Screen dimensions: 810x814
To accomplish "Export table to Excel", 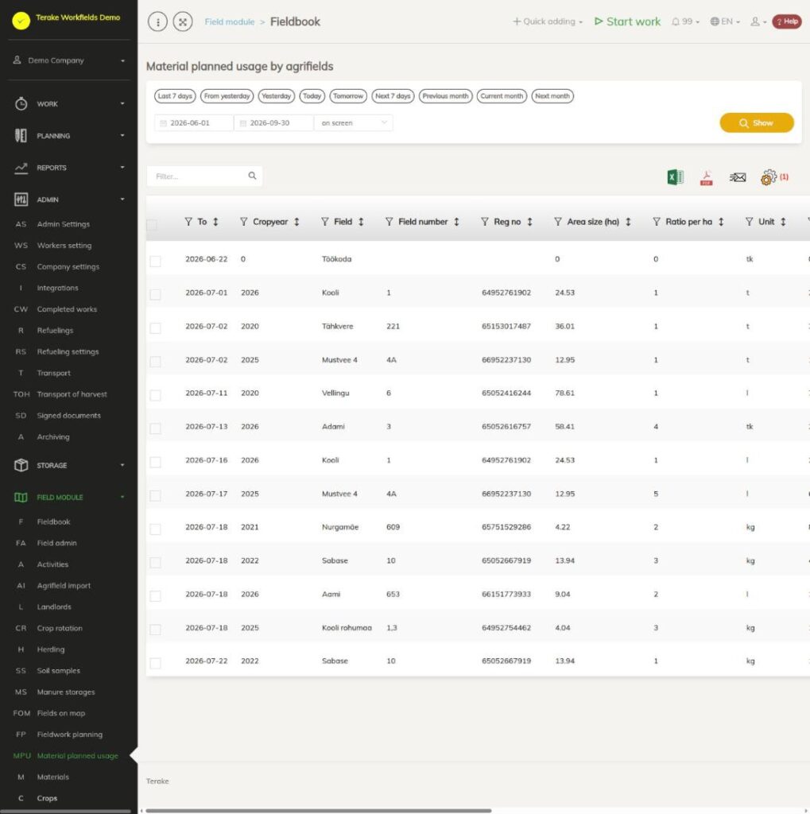I will click(675, 177).
